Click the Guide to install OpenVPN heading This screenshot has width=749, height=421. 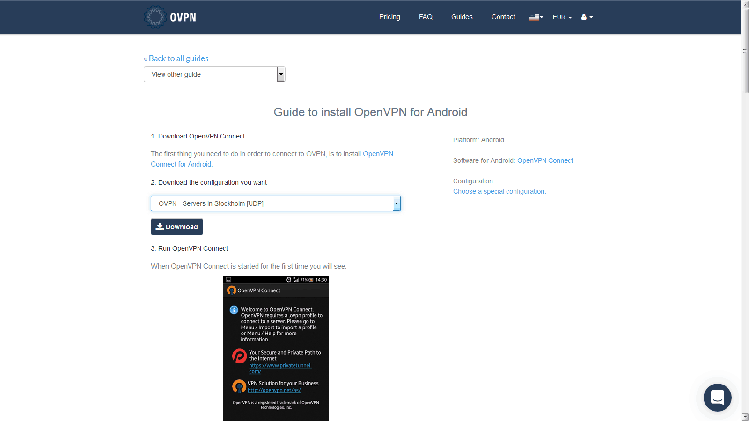370,112
